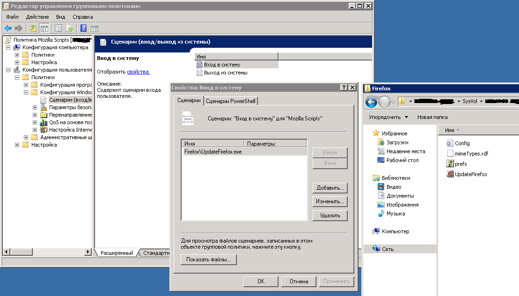
Task: Click the Config file icon in Firefox window
Action: (x=450, y=143)
